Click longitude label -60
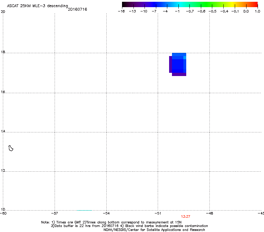264x232 pixels. 3,213
